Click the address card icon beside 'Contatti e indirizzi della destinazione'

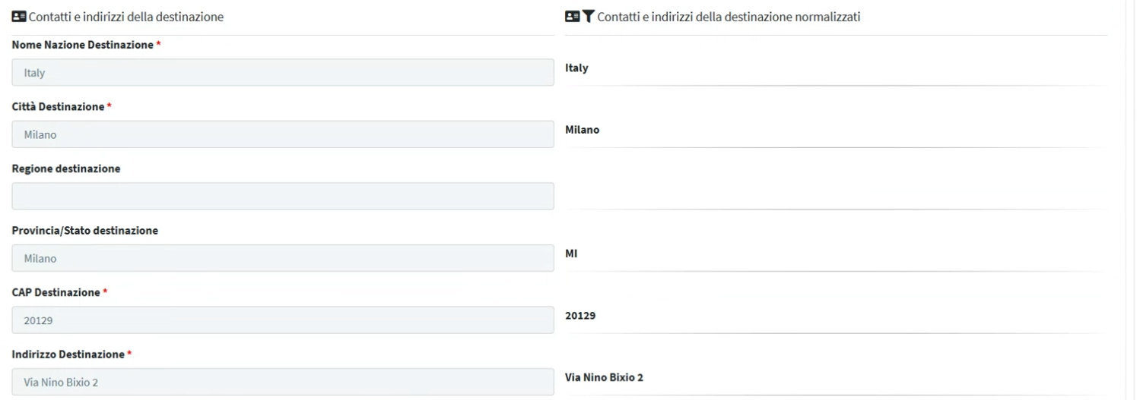click(19, 17)
